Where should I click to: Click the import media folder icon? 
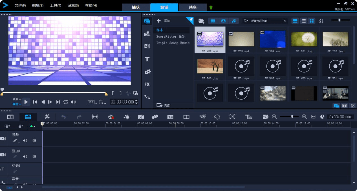pyautogui.click(x=201, y=21)
